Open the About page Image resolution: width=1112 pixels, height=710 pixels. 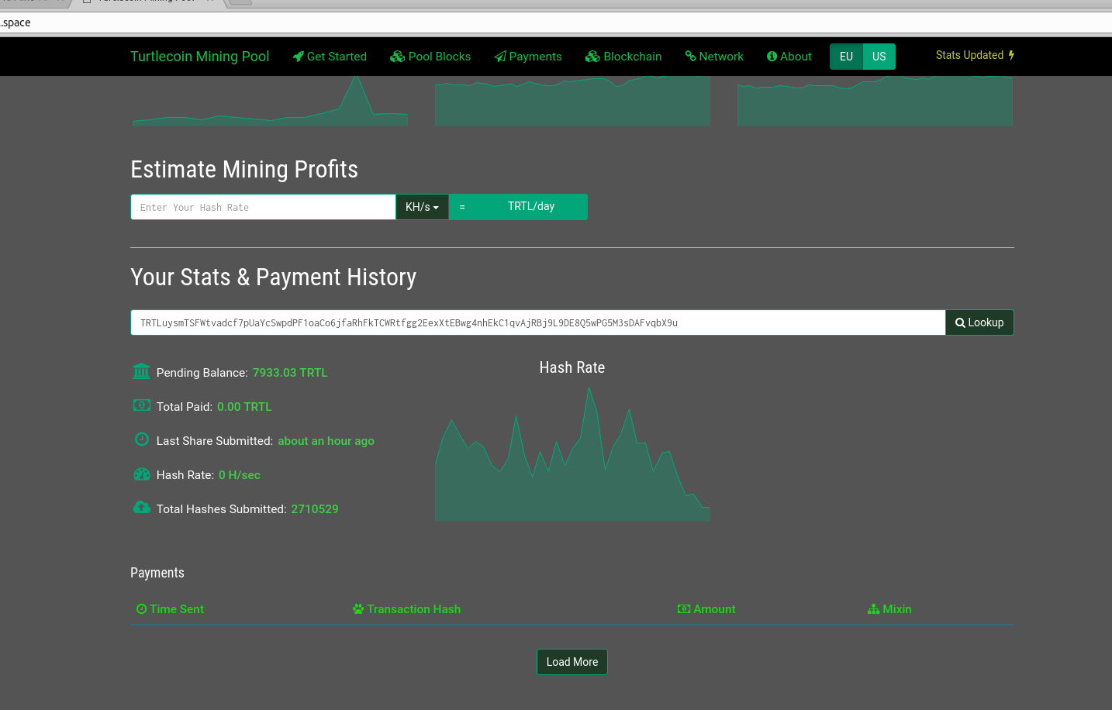click(789, 57)
